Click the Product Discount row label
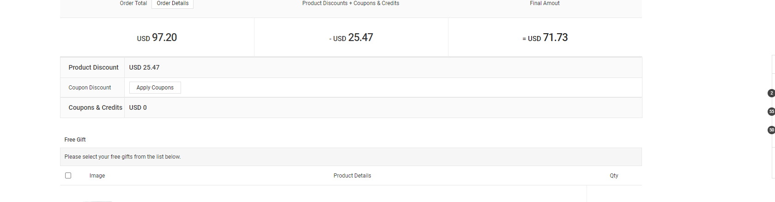 pos(94,67)
